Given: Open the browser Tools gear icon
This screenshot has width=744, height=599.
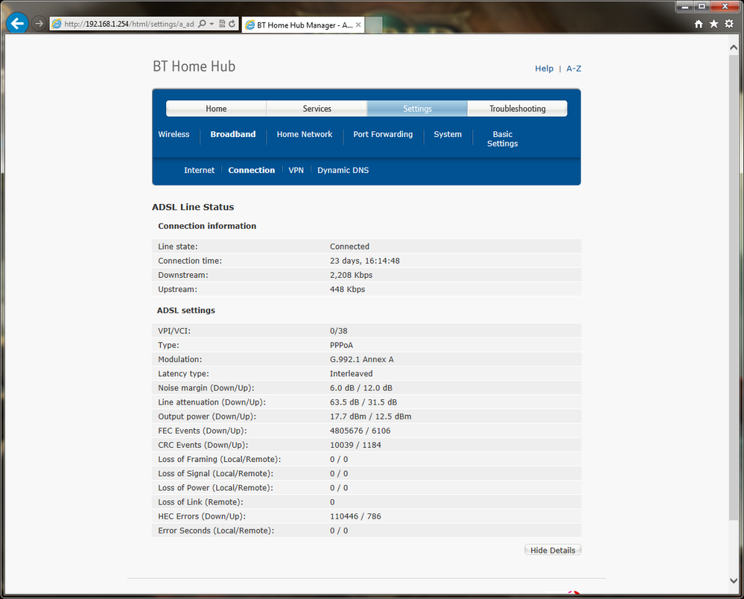Looking at the screenshot, I should tap(729, 24).
